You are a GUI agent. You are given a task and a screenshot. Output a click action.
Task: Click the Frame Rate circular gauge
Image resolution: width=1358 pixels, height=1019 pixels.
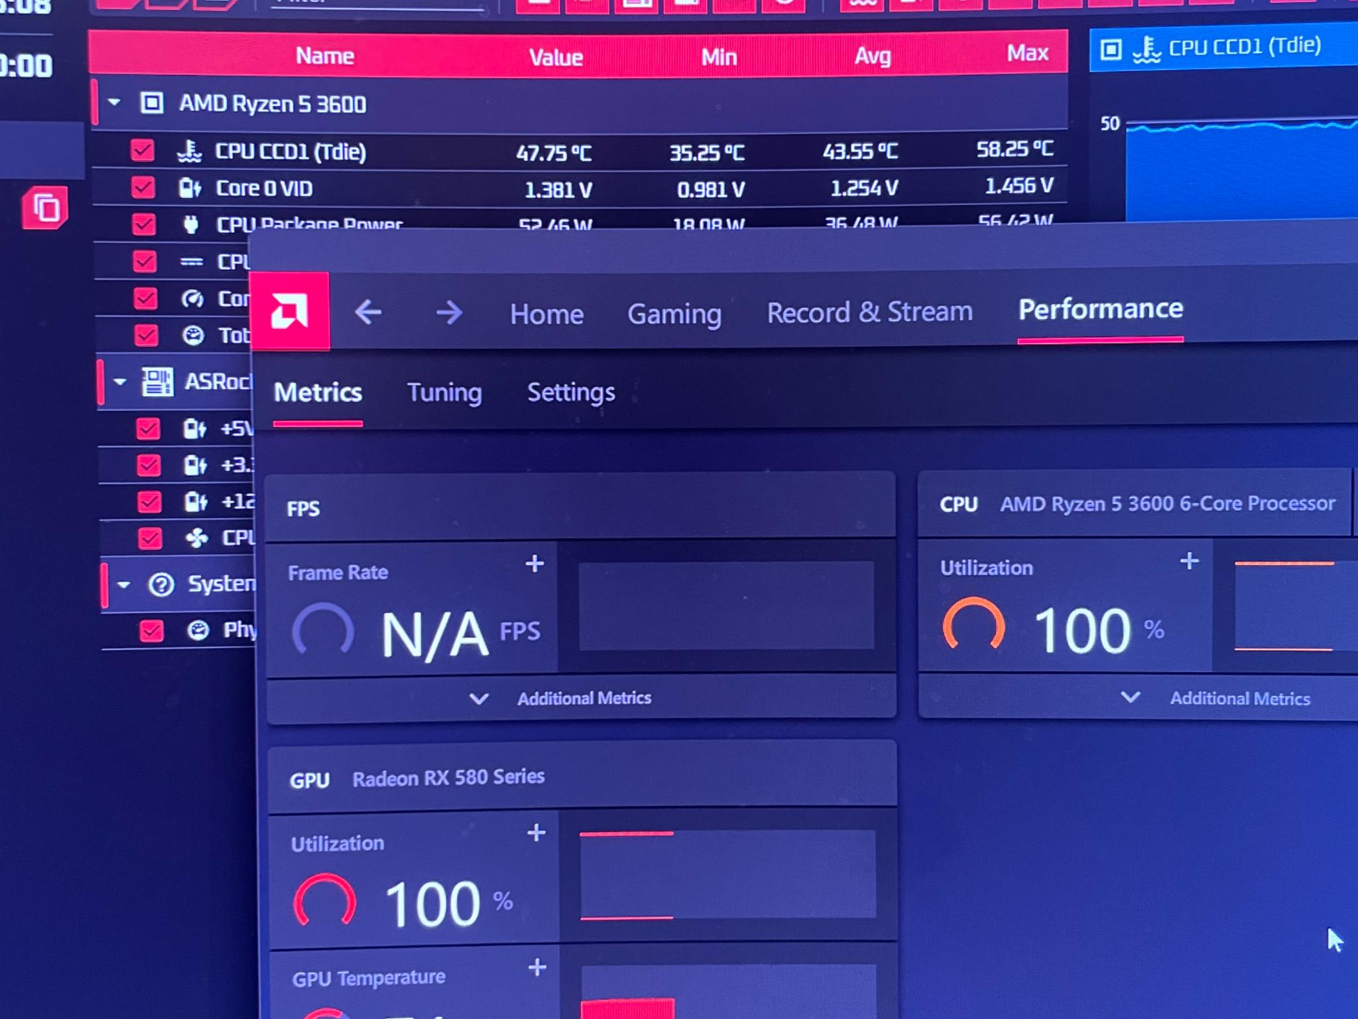(x=323, y=630)
